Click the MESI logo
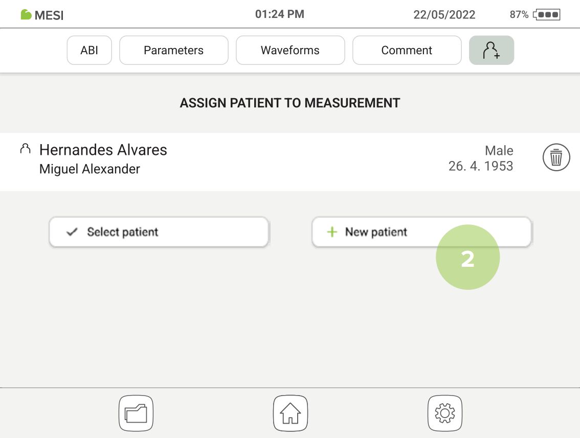 point(41,15)
